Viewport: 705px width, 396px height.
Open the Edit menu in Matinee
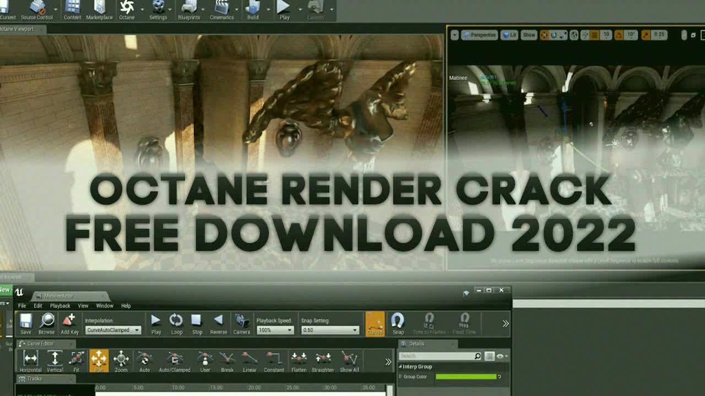tap(38, 306)
